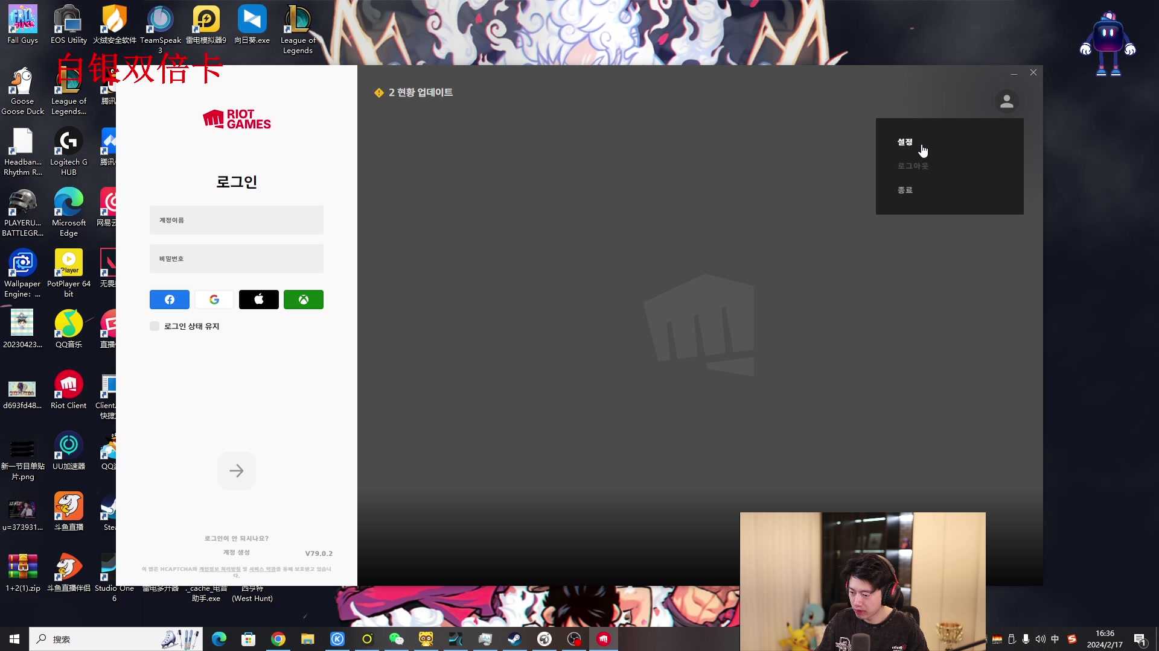The image size is (1159, 651).
Task: Select the 火绒安全软件 desktop icon
Action: coord(115,25)
